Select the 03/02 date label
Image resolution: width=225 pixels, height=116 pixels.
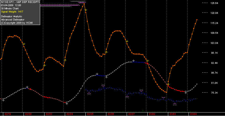click(x=152, y=114)
